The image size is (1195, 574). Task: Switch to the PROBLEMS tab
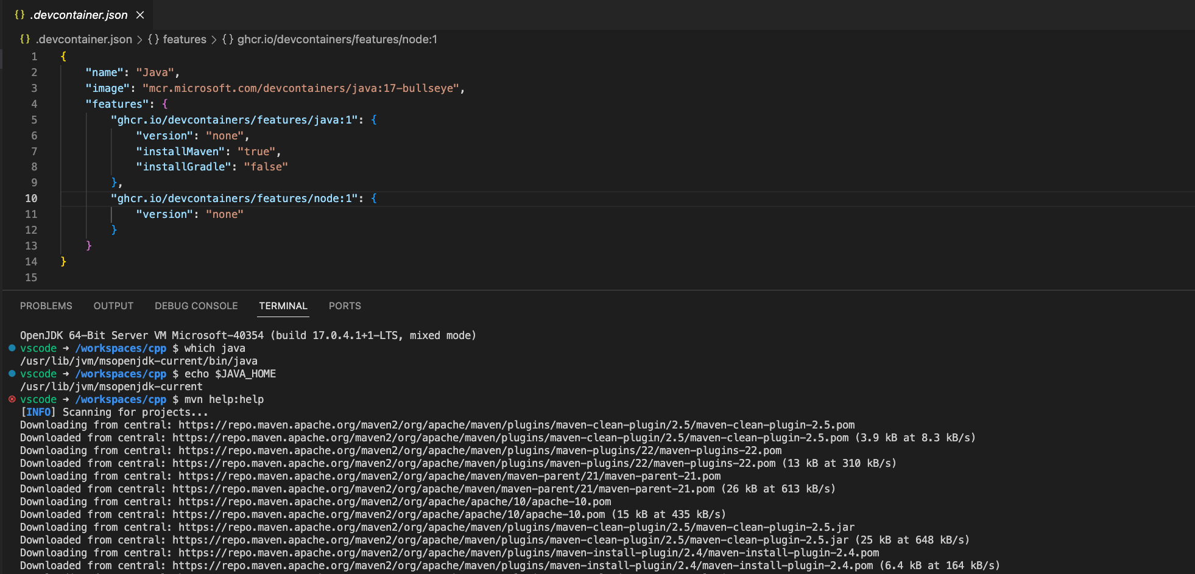click(46, 306)
